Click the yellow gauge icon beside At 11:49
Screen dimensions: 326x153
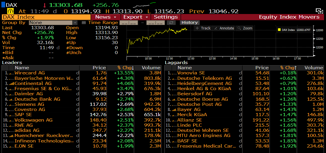coord(10,11)
